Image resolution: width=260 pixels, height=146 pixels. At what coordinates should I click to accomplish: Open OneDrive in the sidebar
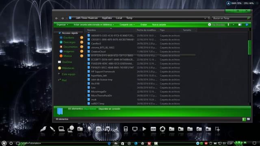67,62
